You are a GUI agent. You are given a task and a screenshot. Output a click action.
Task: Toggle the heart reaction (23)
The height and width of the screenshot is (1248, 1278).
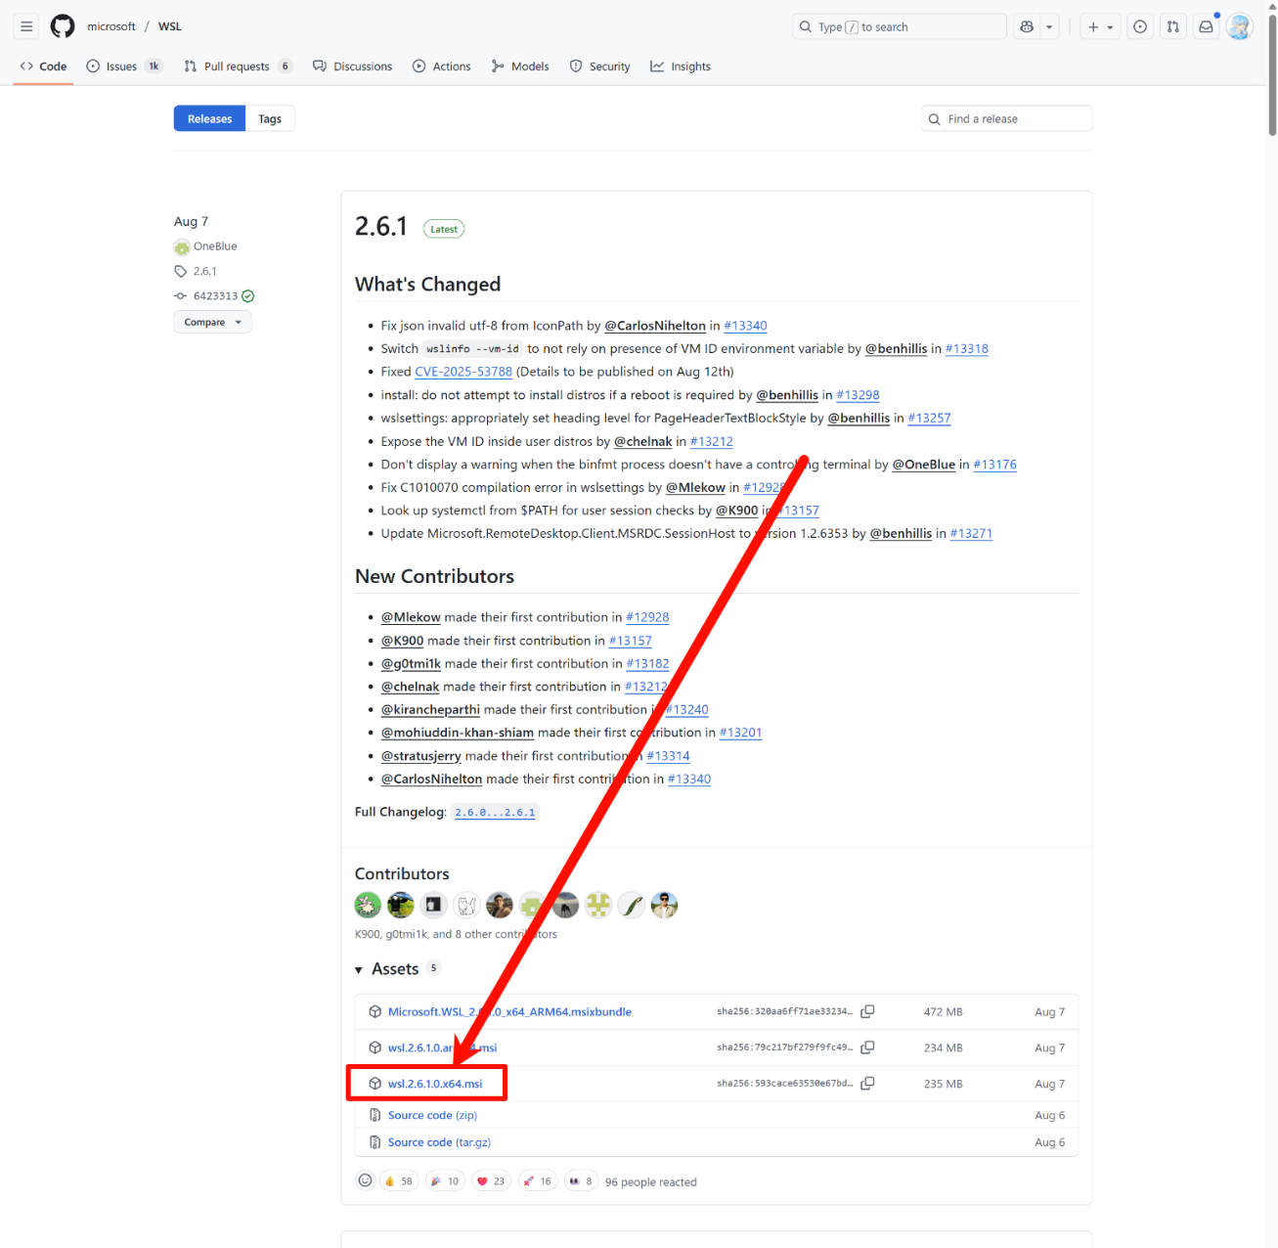490,1181
